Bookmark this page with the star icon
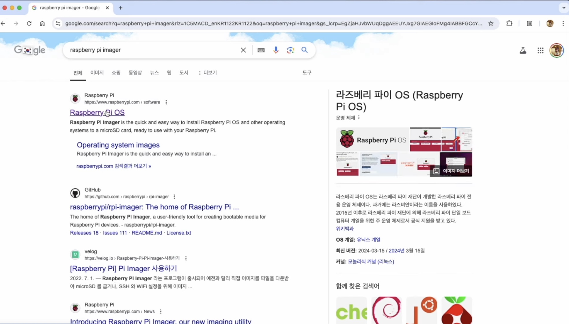 491,23
